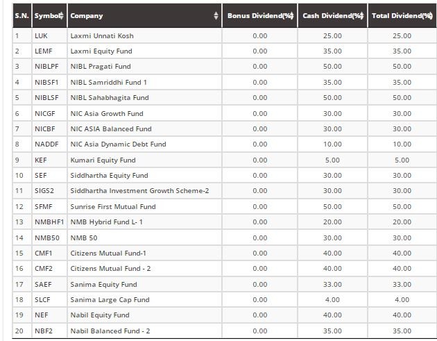
Task: Select company name Laxmi Equity Fund
Action: click(x=101, y=51)
